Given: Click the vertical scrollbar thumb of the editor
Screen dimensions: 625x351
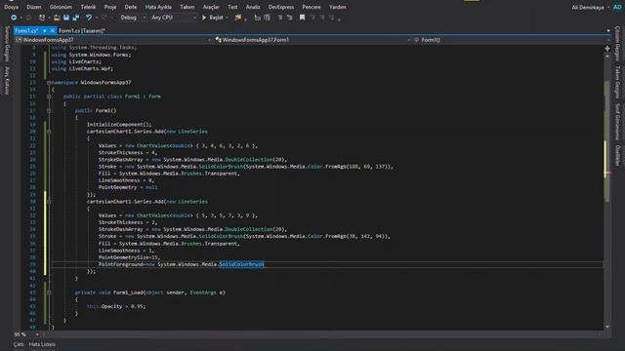Looking at the screenshot, I should [x=607, y=141].
